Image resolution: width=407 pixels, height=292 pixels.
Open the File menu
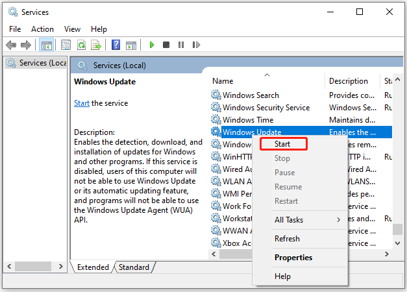(15, 29)
